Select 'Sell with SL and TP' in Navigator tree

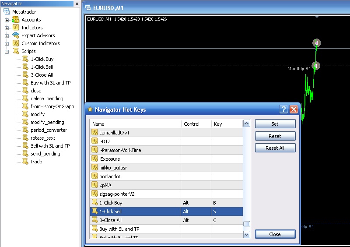pos(50,146)
